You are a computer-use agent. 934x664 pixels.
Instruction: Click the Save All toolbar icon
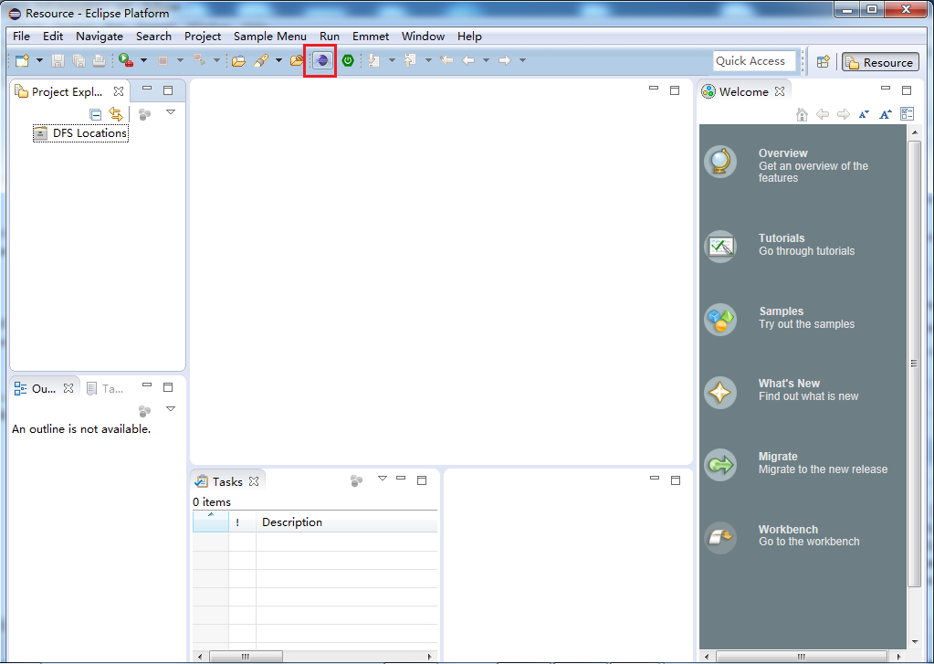click(79, 60)
